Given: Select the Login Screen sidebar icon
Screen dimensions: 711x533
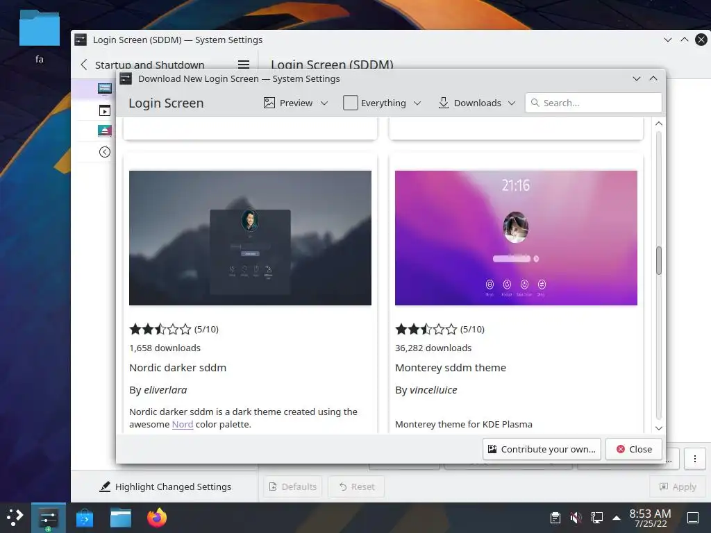Looking at the screenshot, I should click(x=105, y=89).
